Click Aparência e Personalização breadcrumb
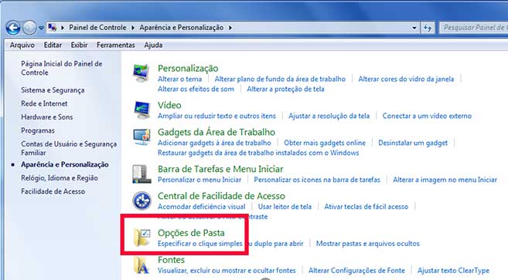 click(182, 28)
